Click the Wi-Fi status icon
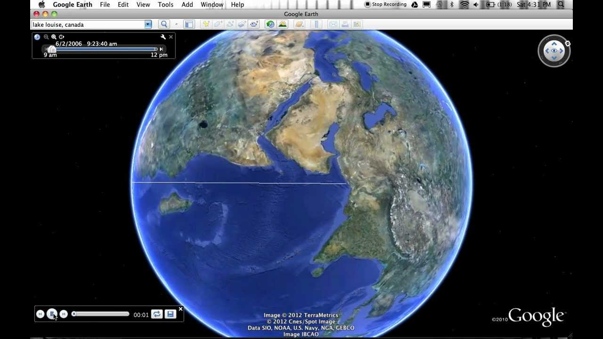Image resolution: width=603 pixels, height=339 pixels. (x=464, y=5)
